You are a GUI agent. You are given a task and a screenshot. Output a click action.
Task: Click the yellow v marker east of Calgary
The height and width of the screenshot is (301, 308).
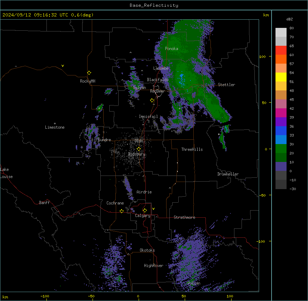(x=153, y=209)
